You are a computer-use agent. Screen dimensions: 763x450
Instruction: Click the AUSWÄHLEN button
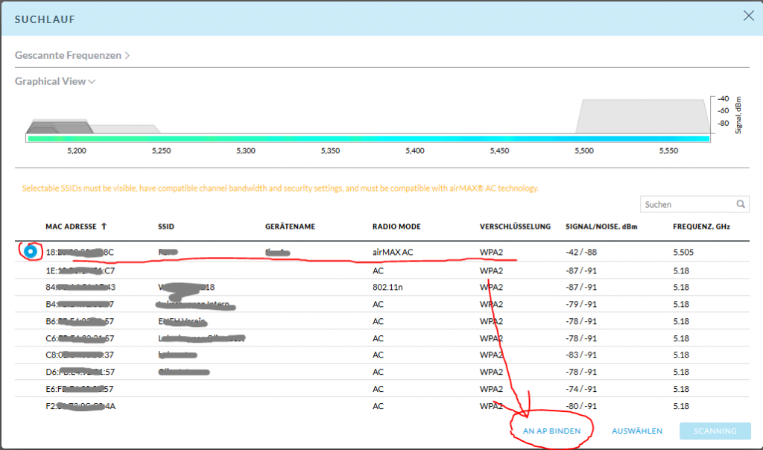tap(637, 431)
